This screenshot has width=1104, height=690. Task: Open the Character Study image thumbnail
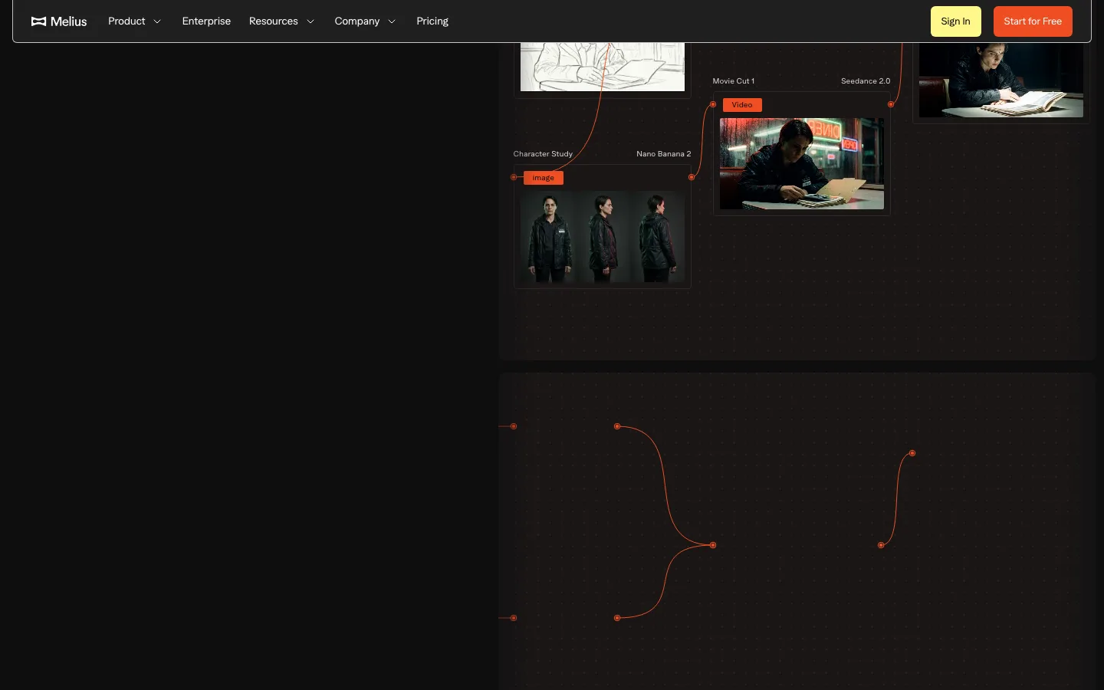pos(603,237)
